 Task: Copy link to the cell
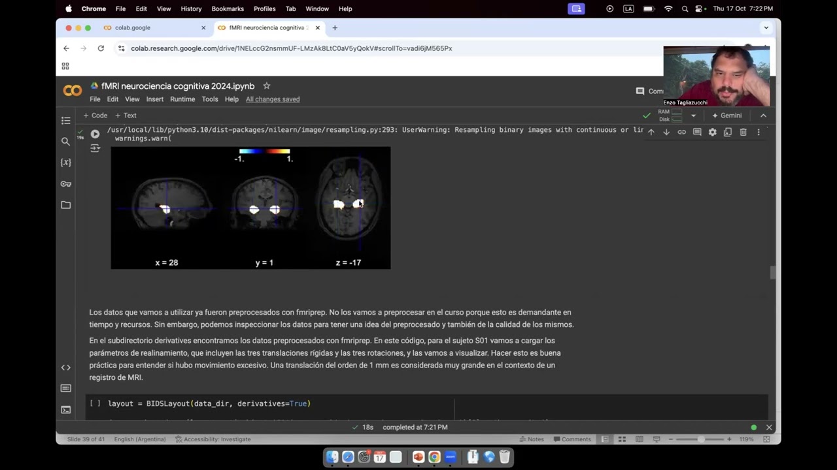coord(681,132)
